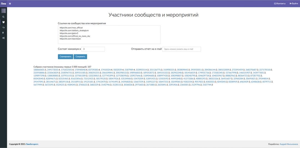Open participant ID 175652505
Screen dimensions: 300x148
[67, 70]
